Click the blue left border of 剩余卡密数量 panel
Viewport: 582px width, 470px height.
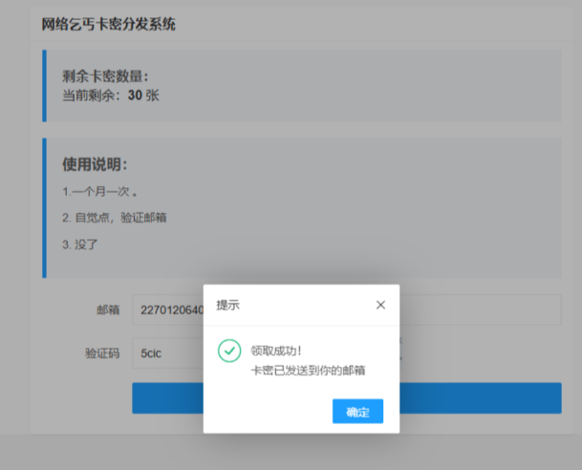tap(44, 86)
